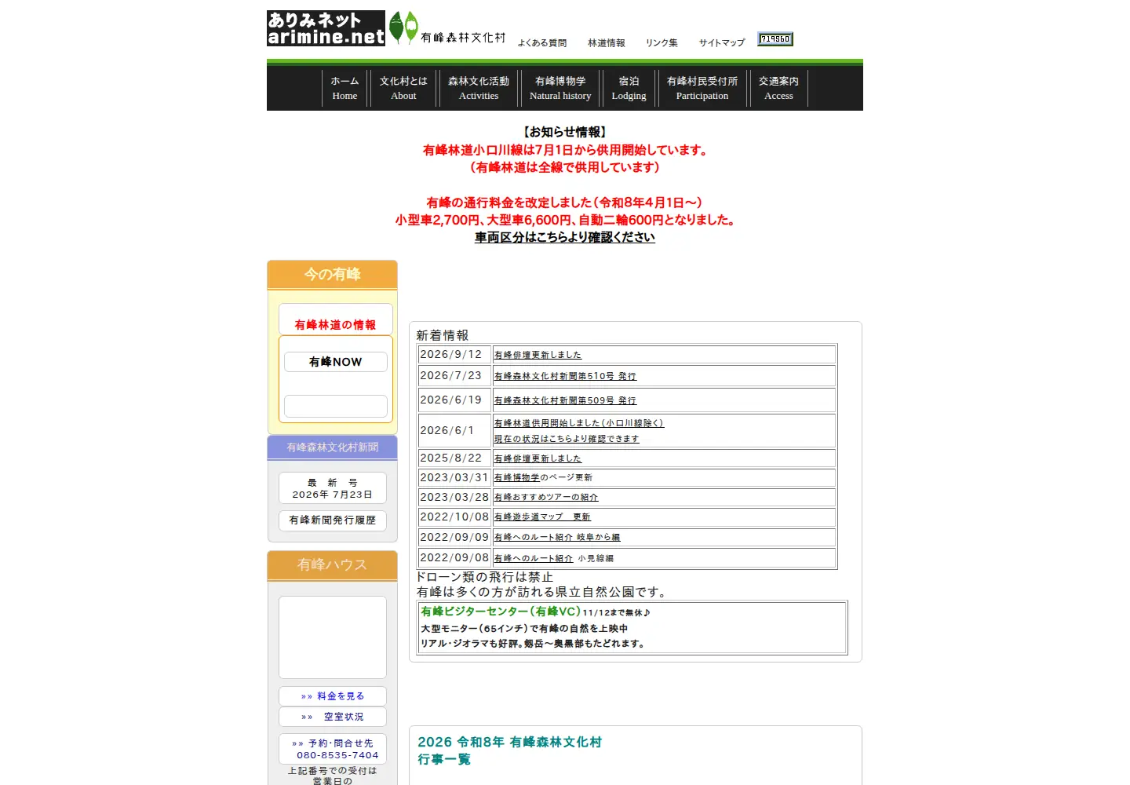The height and width of the screenshot is (785, 1130).
Task: Click the arimine.net logo banner
Action: pyautogui.click(x=326, y=28)
